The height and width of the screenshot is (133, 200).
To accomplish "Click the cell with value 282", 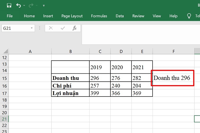I will (x=142, y=78).
